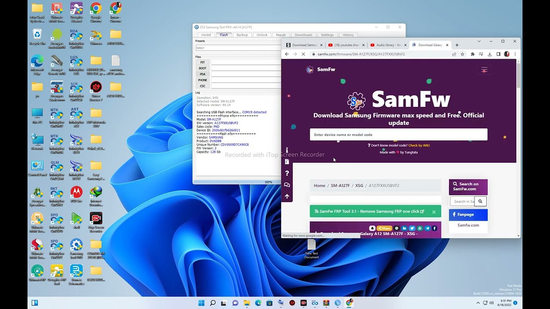Click the SamFw sidebar scroll-to-top arrow
This screenshot has width=550, height=309.
click(x=287, y=197)
